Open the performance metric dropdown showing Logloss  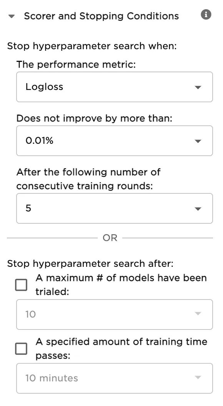point(114,87)
